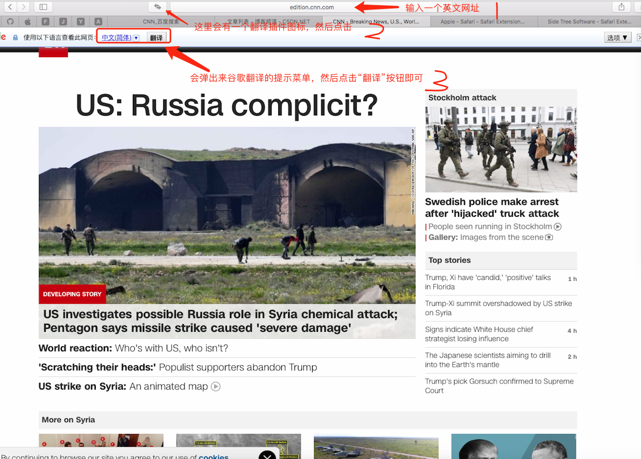Click the '2 h' timestamp beside Japanese scientists story
Image resolution: width=641 pixels, height=459 pixels.
[572, 357]
